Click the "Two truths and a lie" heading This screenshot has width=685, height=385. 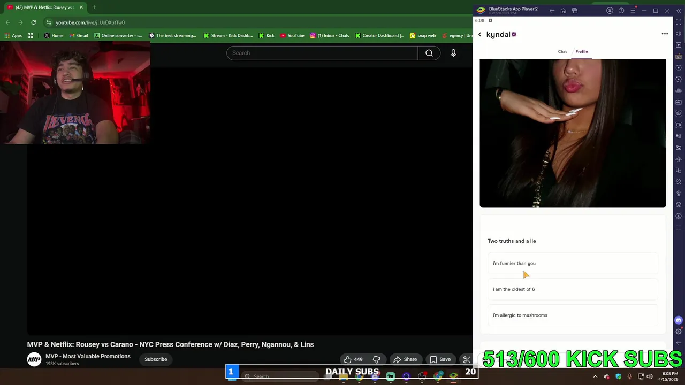pos(512,241)
